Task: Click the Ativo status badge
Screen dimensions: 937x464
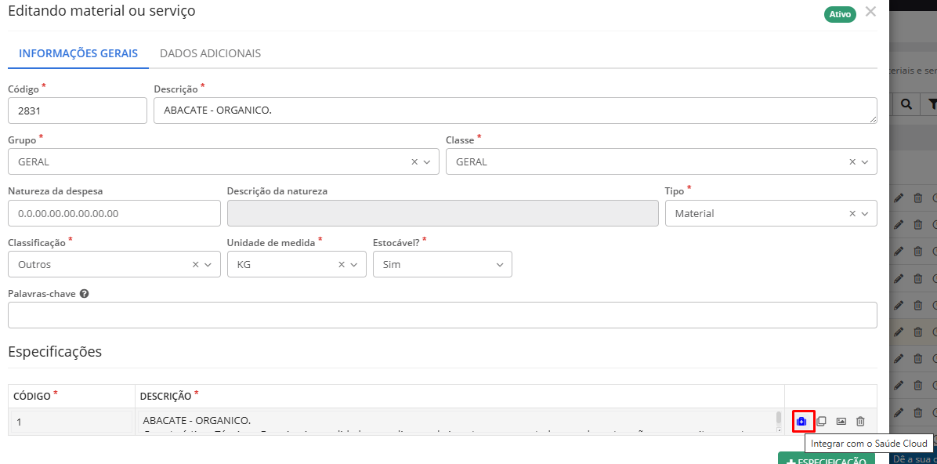Action: (x=840, y=14)
